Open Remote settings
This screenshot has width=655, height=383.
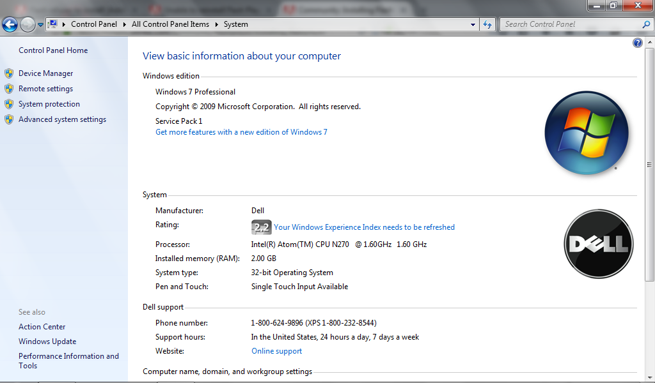pyautogui.click(x=45, y=89)
